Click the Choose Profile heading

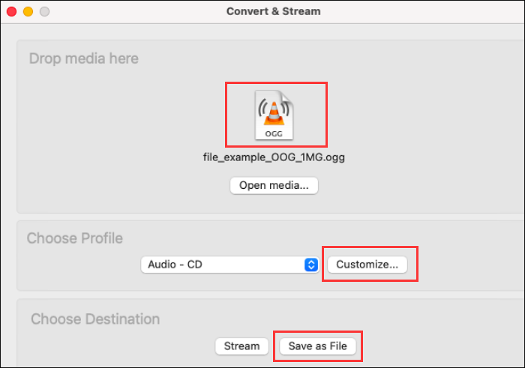point(75,238)
